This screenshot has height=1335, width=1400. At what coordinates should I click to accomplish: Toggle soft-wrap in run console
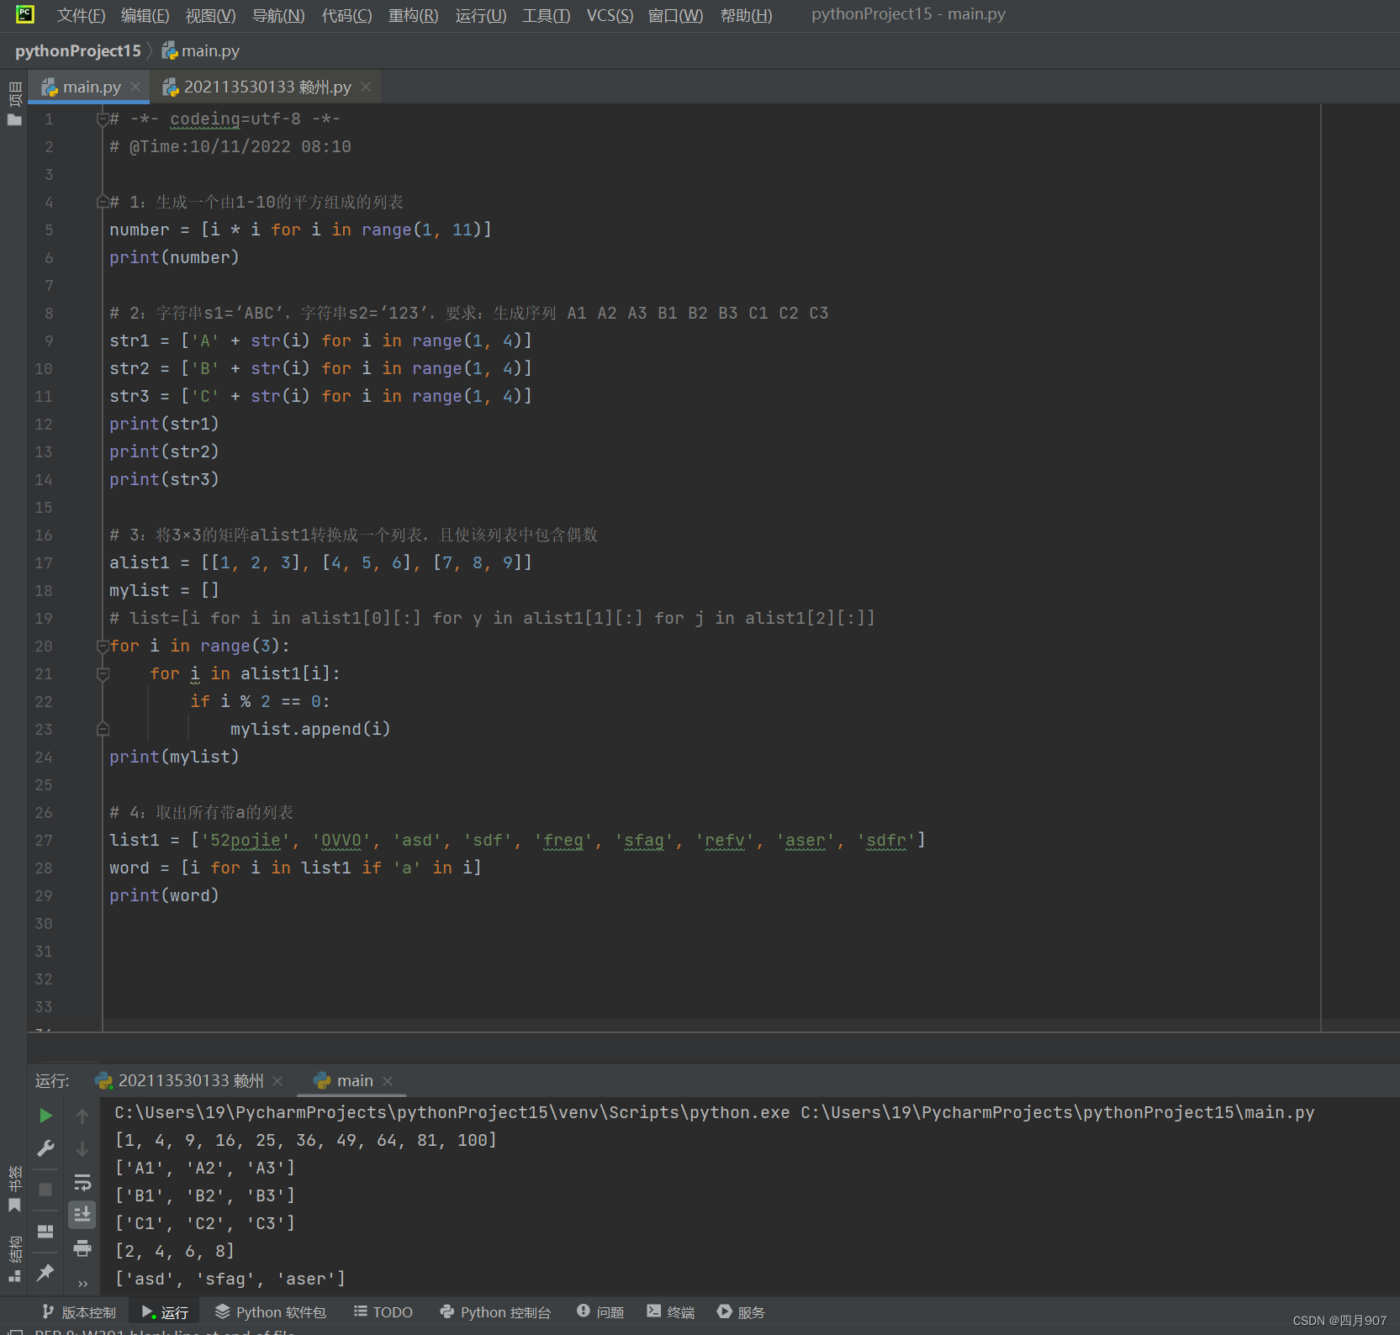(82, 1182)
